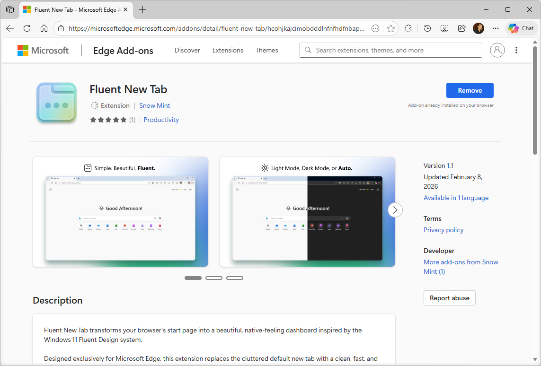Open the Settings and more menu

[x=495, y=28]
